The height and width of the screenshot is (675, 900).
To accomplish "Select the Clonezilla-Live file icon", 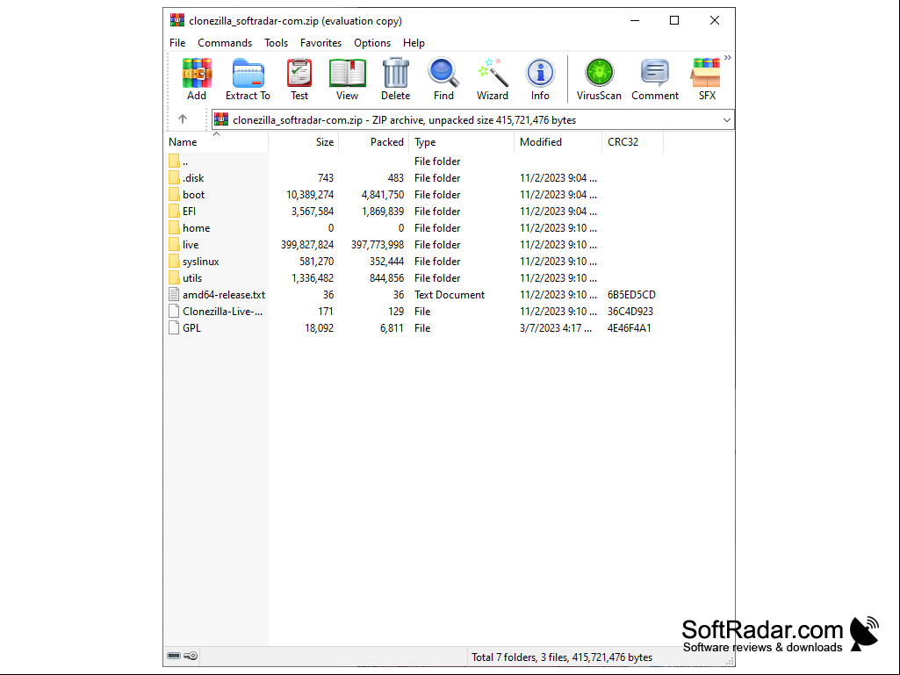I will (x=174, y=311).
